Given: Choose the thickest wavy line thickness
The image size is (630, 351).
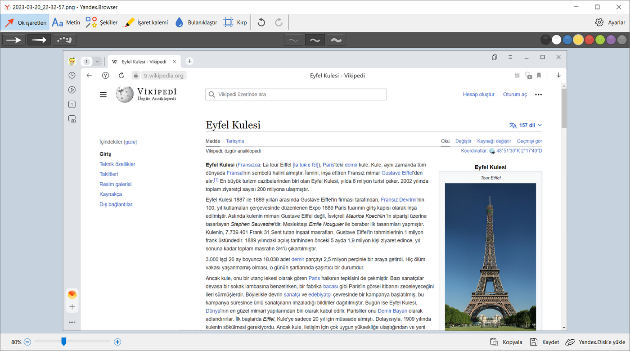Looking at the screenshot, I should (336, 40).
